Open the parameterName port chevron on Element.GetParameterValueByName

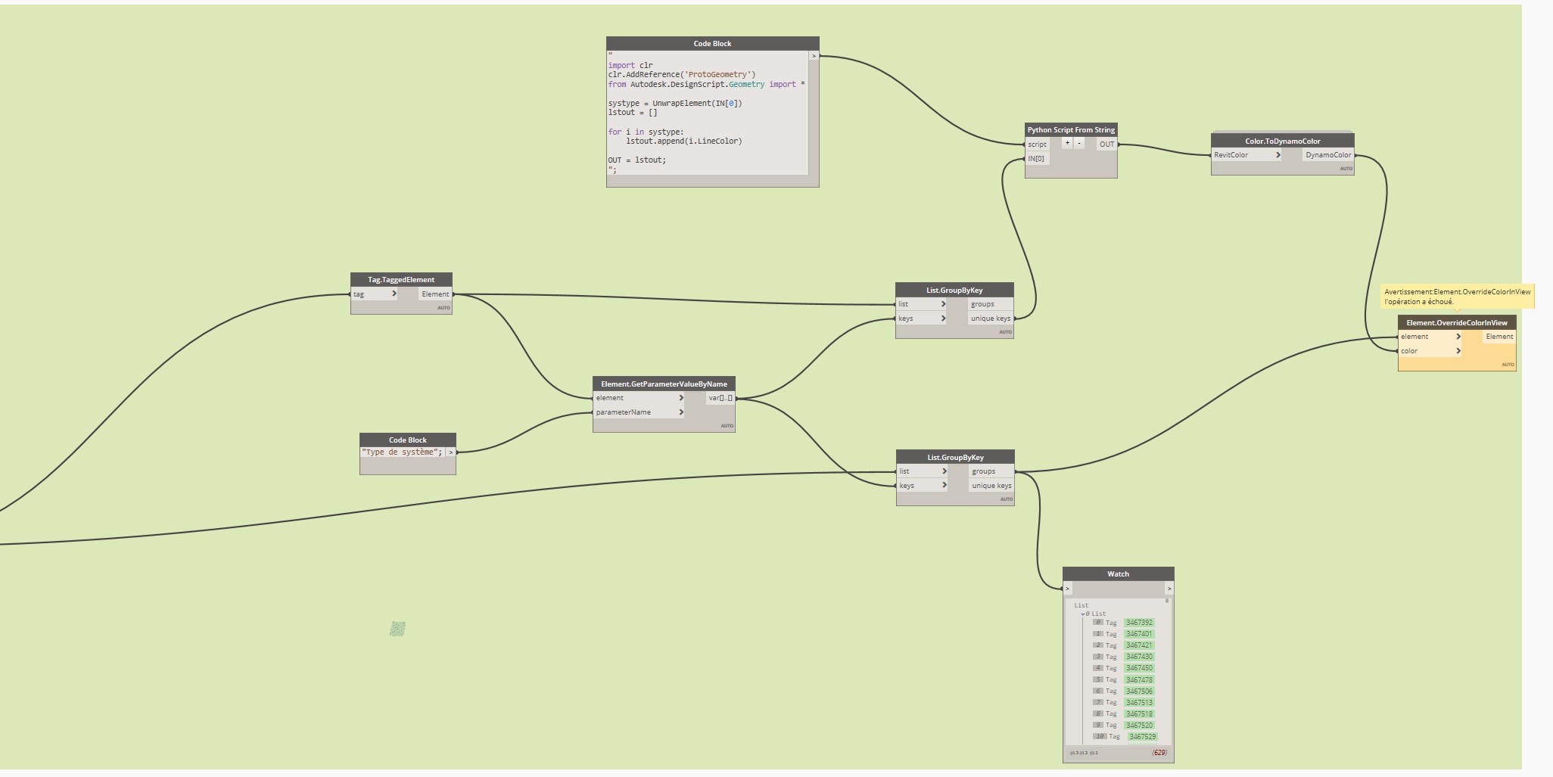point(681,412)
